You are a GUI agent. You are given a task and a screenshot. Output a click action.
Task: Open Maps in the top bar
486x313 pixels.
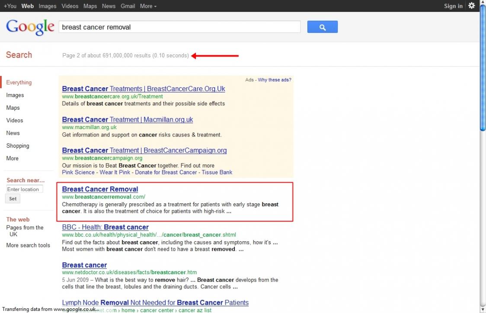90,6
